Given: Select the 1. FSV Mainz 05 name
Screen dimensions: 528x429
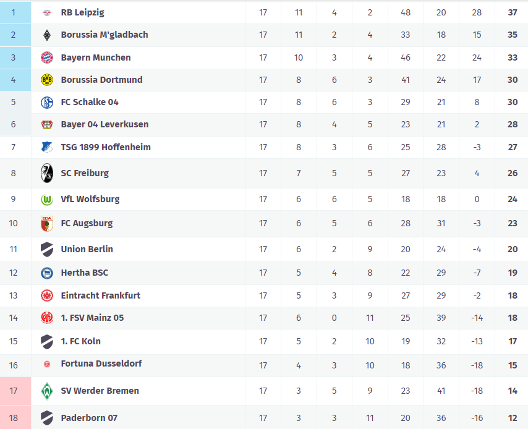Looking at the screenshot, I should 92,318.
